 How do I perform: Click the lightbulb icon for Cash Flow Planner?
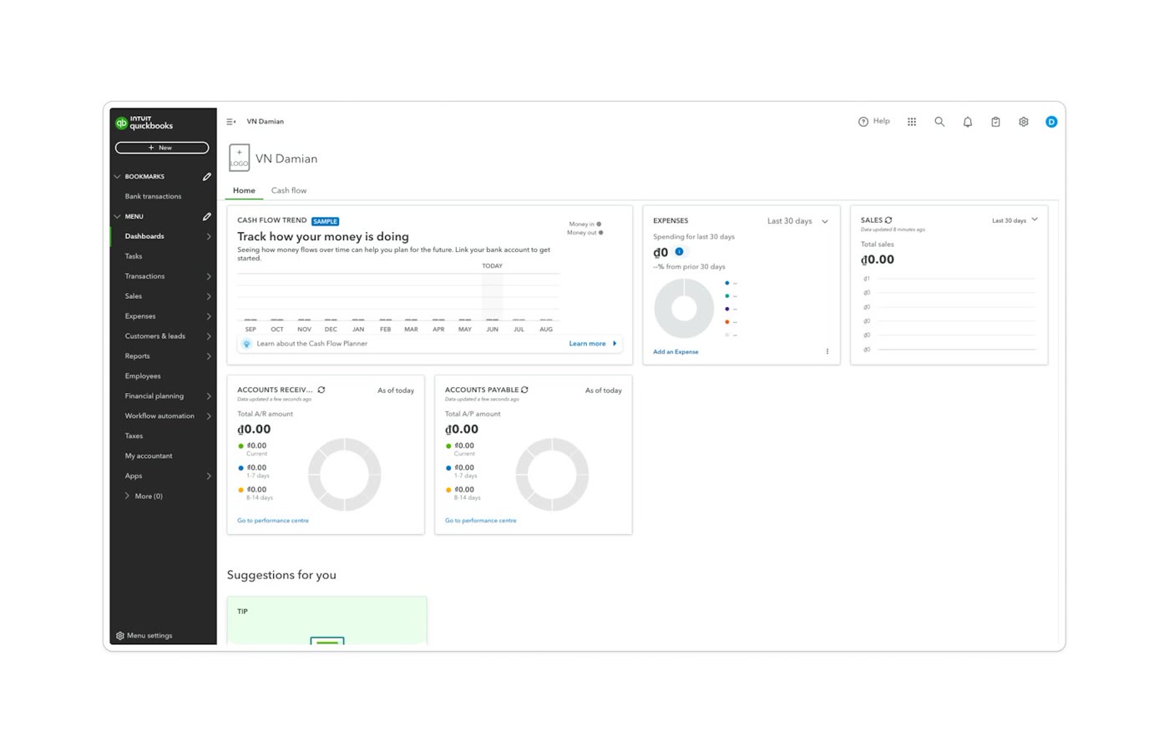[x=246, y=344]
